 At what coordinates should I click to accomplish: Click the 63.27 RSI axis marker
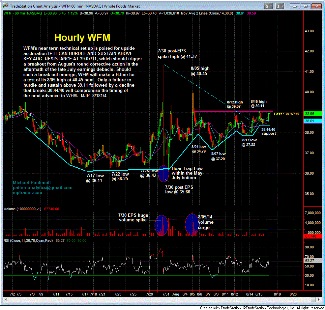[312, 261]
